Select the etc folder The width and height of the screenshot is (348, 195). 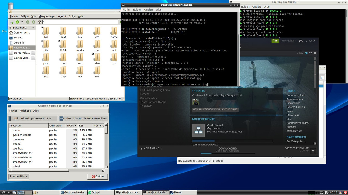97,32
